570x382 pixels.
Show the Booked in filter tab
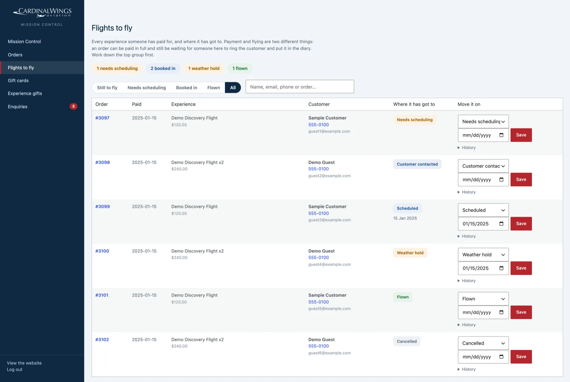[187, 87]
